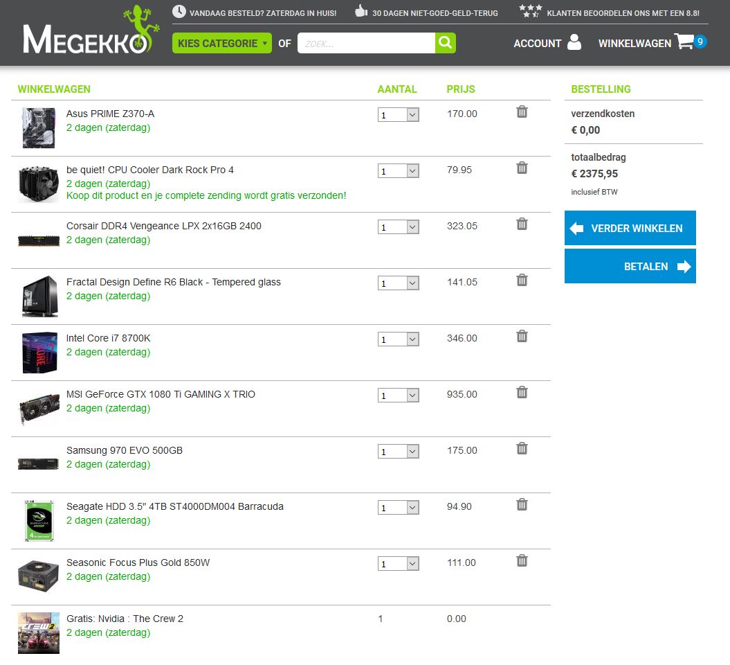The height and width of the screenshot is (665, 730).
Task: Open the Account menu label
Action: [537, 44]
